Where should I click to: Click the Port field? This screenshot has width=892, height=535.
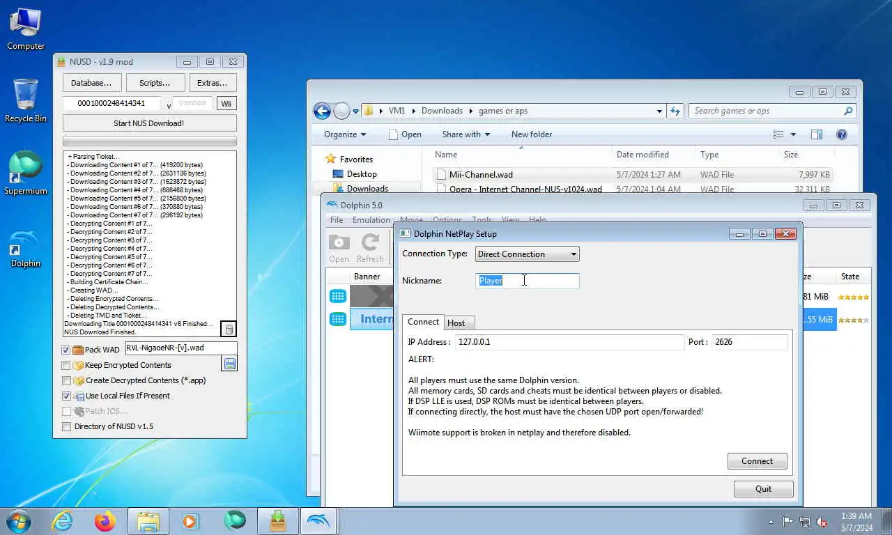(x=750, y=342)
